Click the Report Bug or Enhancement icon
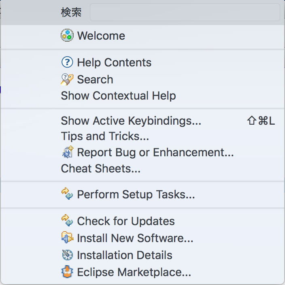285x285 pixels. tap(67, 152)
